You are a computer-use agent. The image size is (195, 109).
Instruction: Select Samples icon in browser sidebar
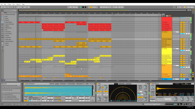pos(2,38)
